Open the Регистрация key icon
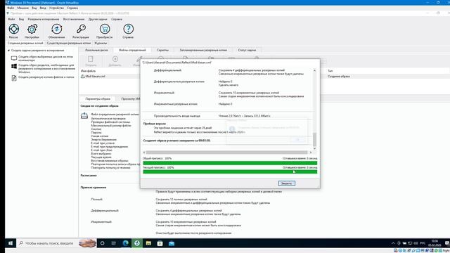450x253 pixels. (81, 30)
